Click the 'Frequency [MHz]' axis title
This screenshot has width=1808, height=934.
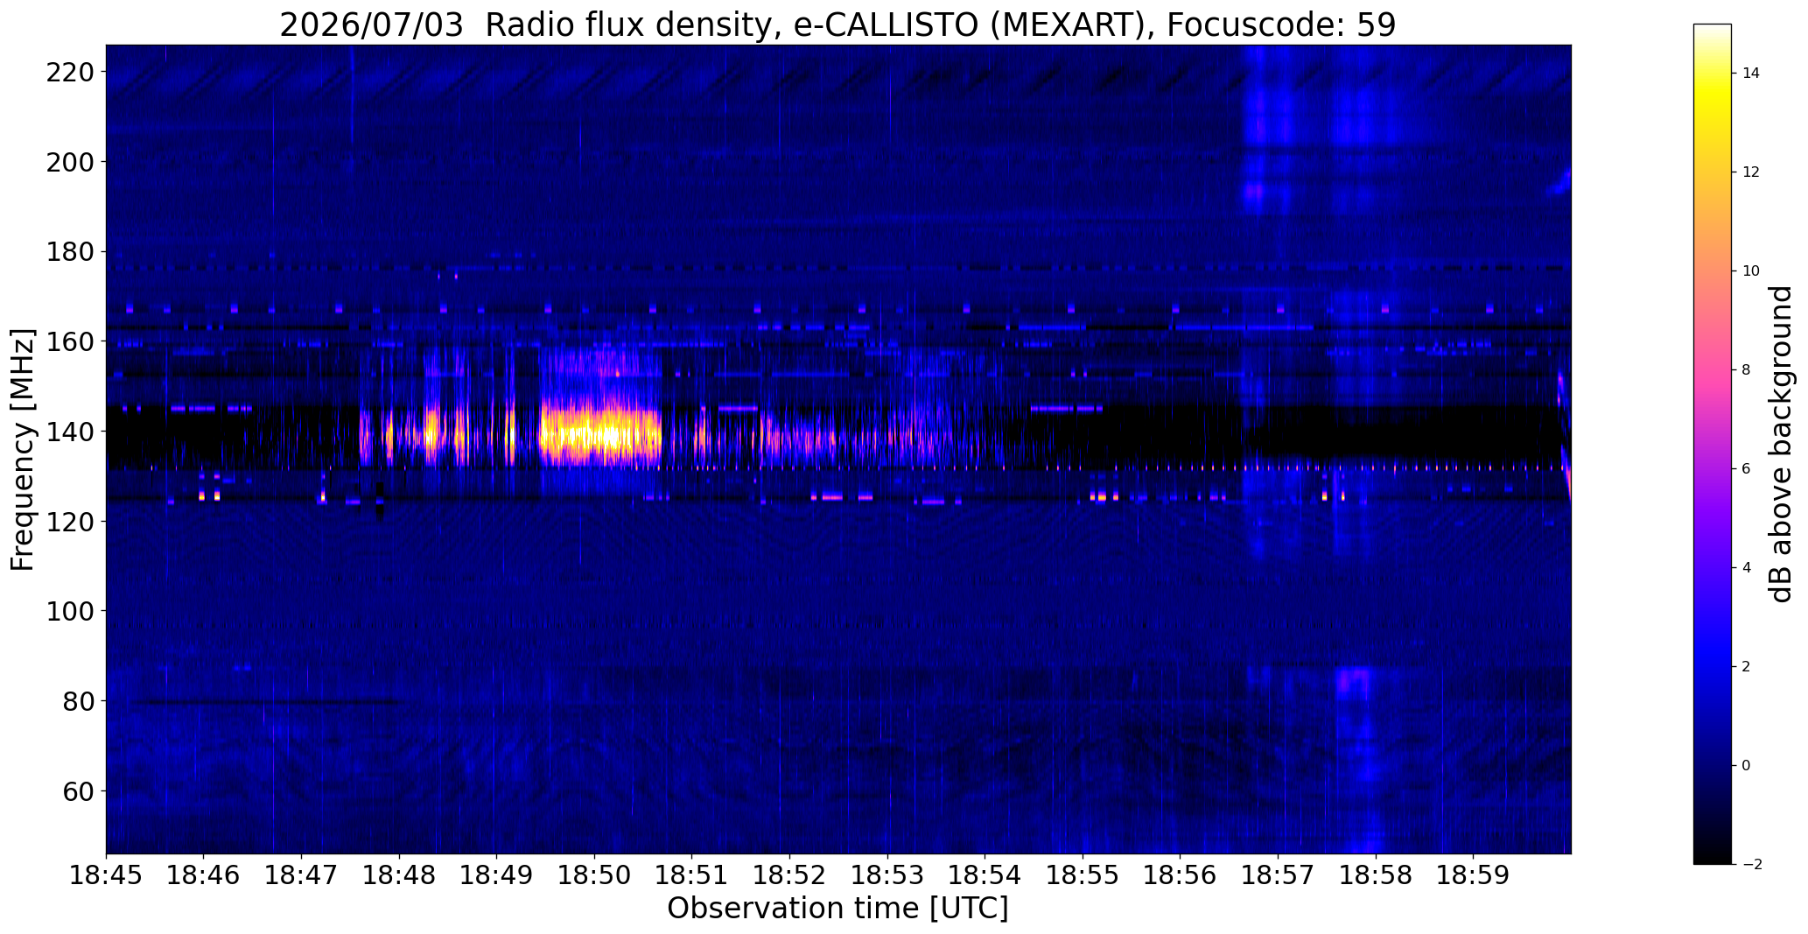click(23, 449)
